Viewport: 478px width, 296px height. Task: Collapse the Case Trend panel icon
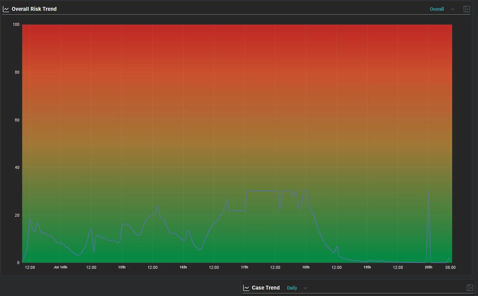click(470, 288)
